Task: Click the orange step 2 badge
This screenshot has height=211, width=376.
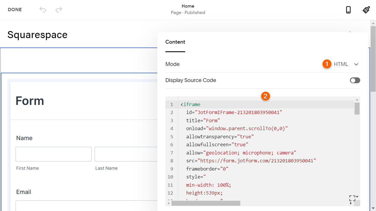Action: [266, 96]
